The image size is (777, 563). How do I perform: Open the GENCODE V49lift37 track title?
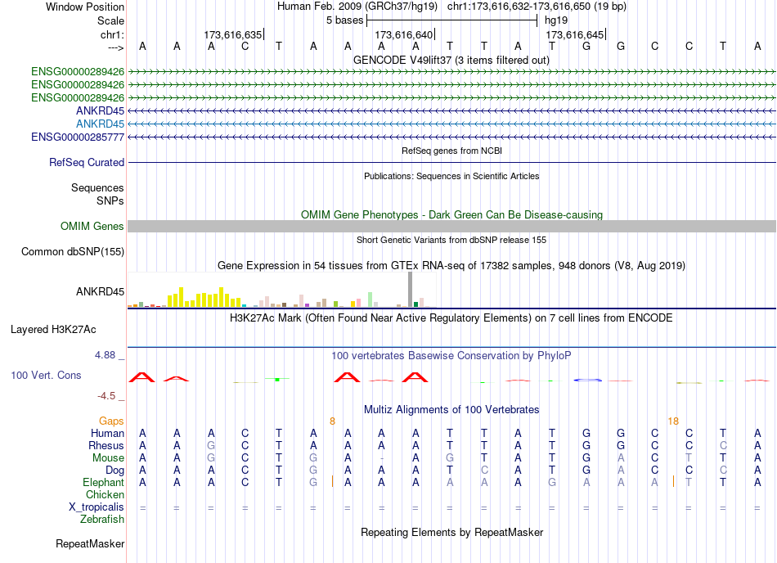[451, 61]
